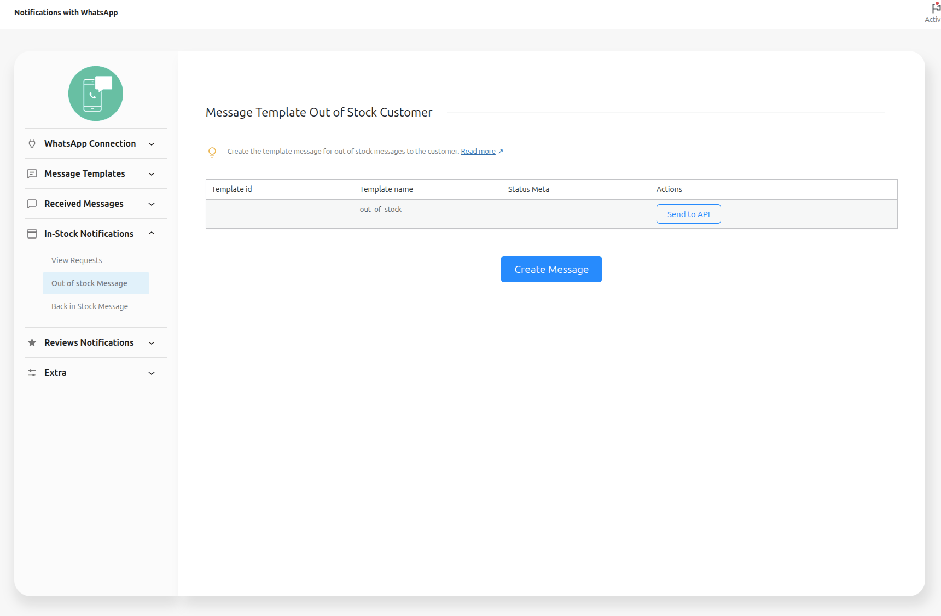The width and height of the screenshot is (941, 616).
Task: Click the Send to API button
Action: point(688,214)
